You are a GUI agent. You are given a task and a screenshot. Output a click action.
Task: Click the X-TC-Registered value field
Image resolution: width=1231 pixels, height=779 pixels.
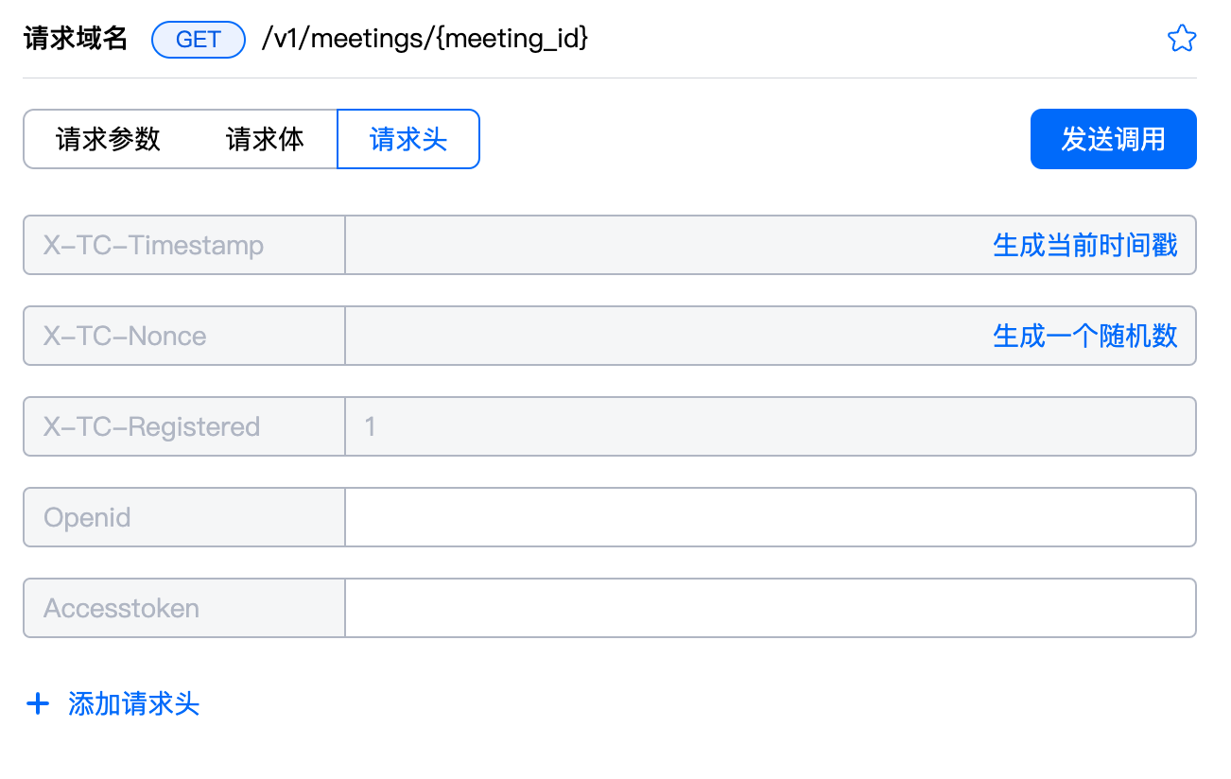pos(771,426)
